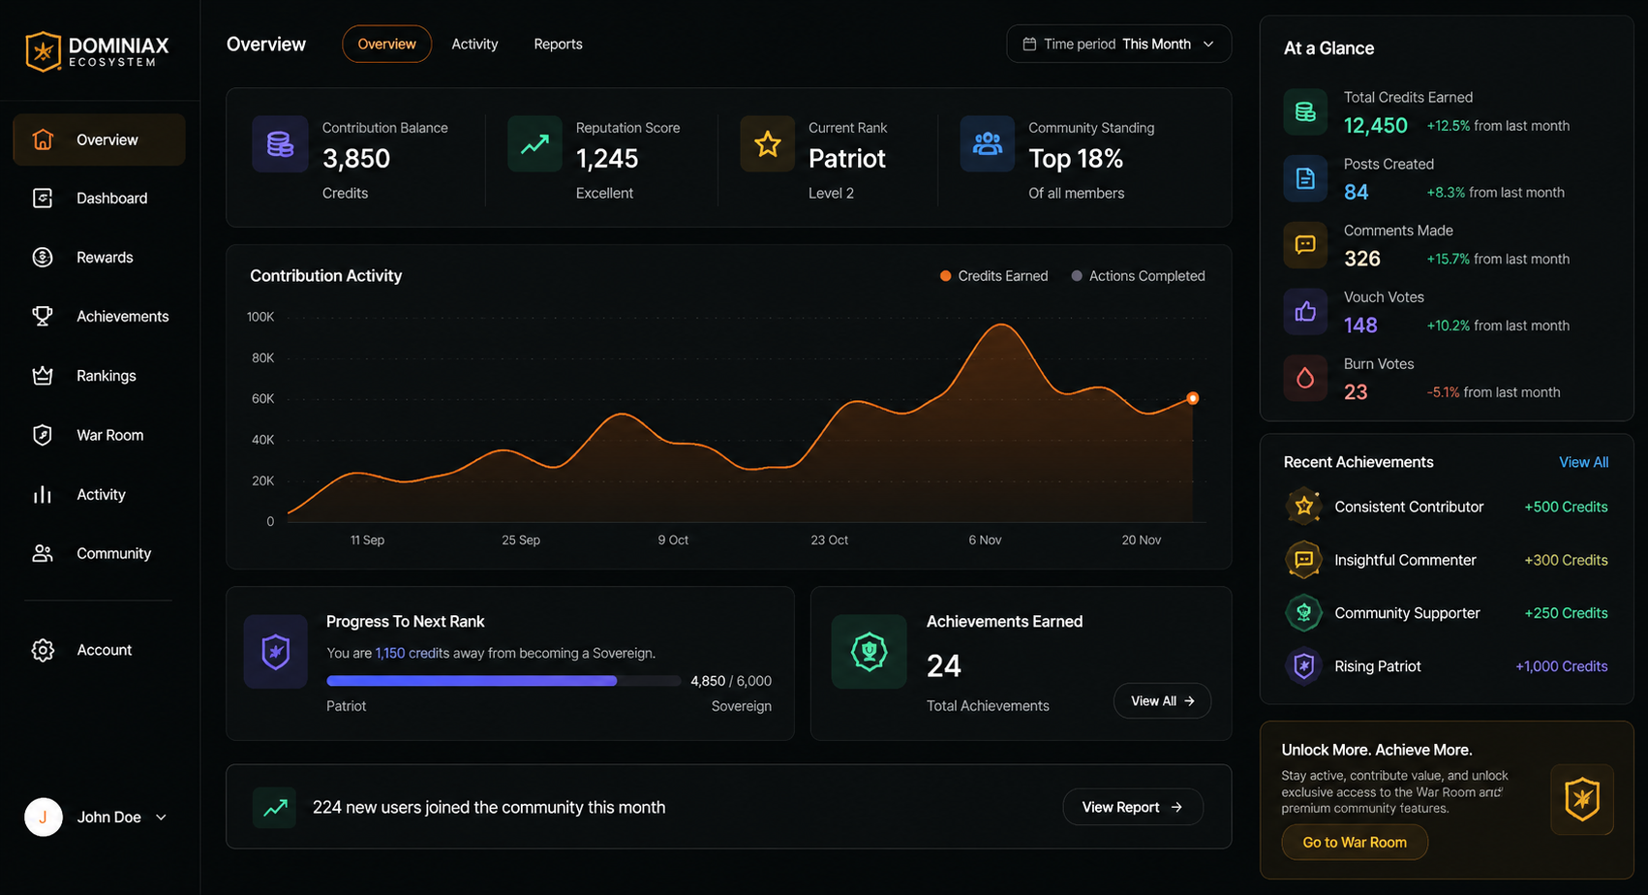Viewport: 1648px width, 895px height.
Task: Go to Dashboard in the sidebar
Action: pos(99,199)
